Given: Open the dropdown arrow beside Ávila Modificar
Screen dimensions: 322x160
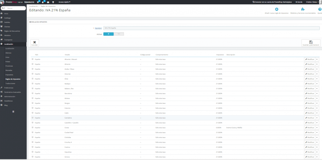Looking at the screenshot, I should click(317, 79).
